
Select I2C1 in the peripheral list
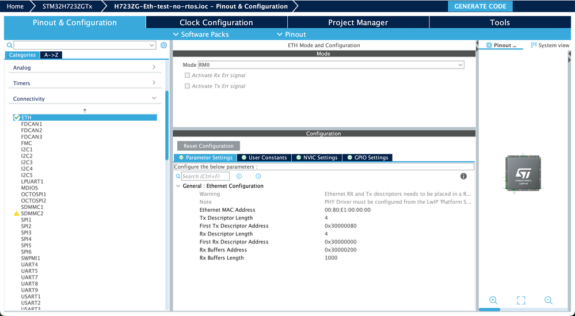[27, 150]
